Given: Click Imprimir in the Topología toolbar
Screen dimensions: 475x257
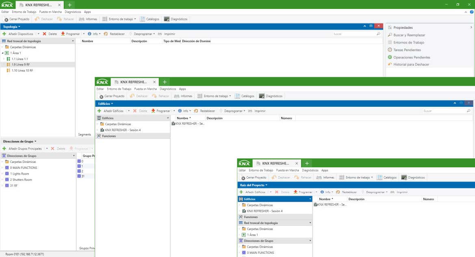Looking at the screenshot, I should [x=167, y=34].
